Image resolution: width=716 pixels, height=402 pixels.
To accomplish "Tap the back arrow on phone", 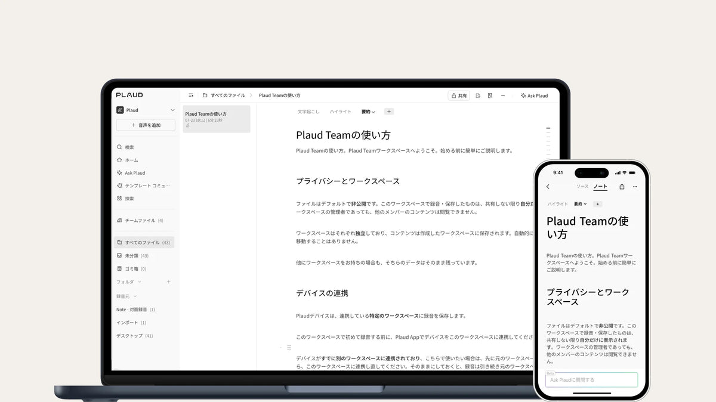I will click(548, 187).
